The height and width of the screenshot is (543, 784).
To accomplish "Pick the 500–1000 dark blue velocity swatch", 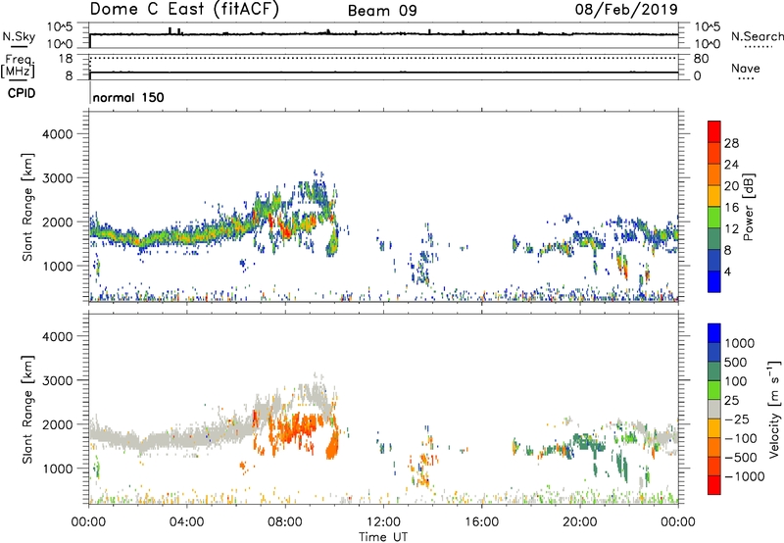I will (714, 352).
